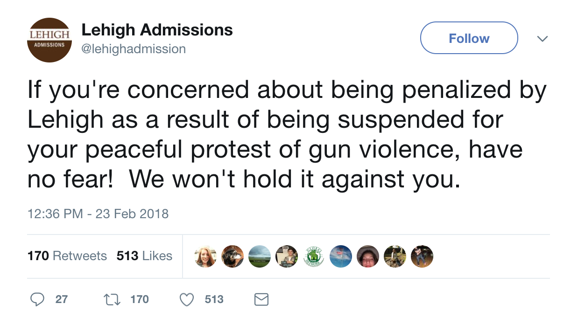
Task: Expand the tweet options chevron menu
Action: point(542,39)
